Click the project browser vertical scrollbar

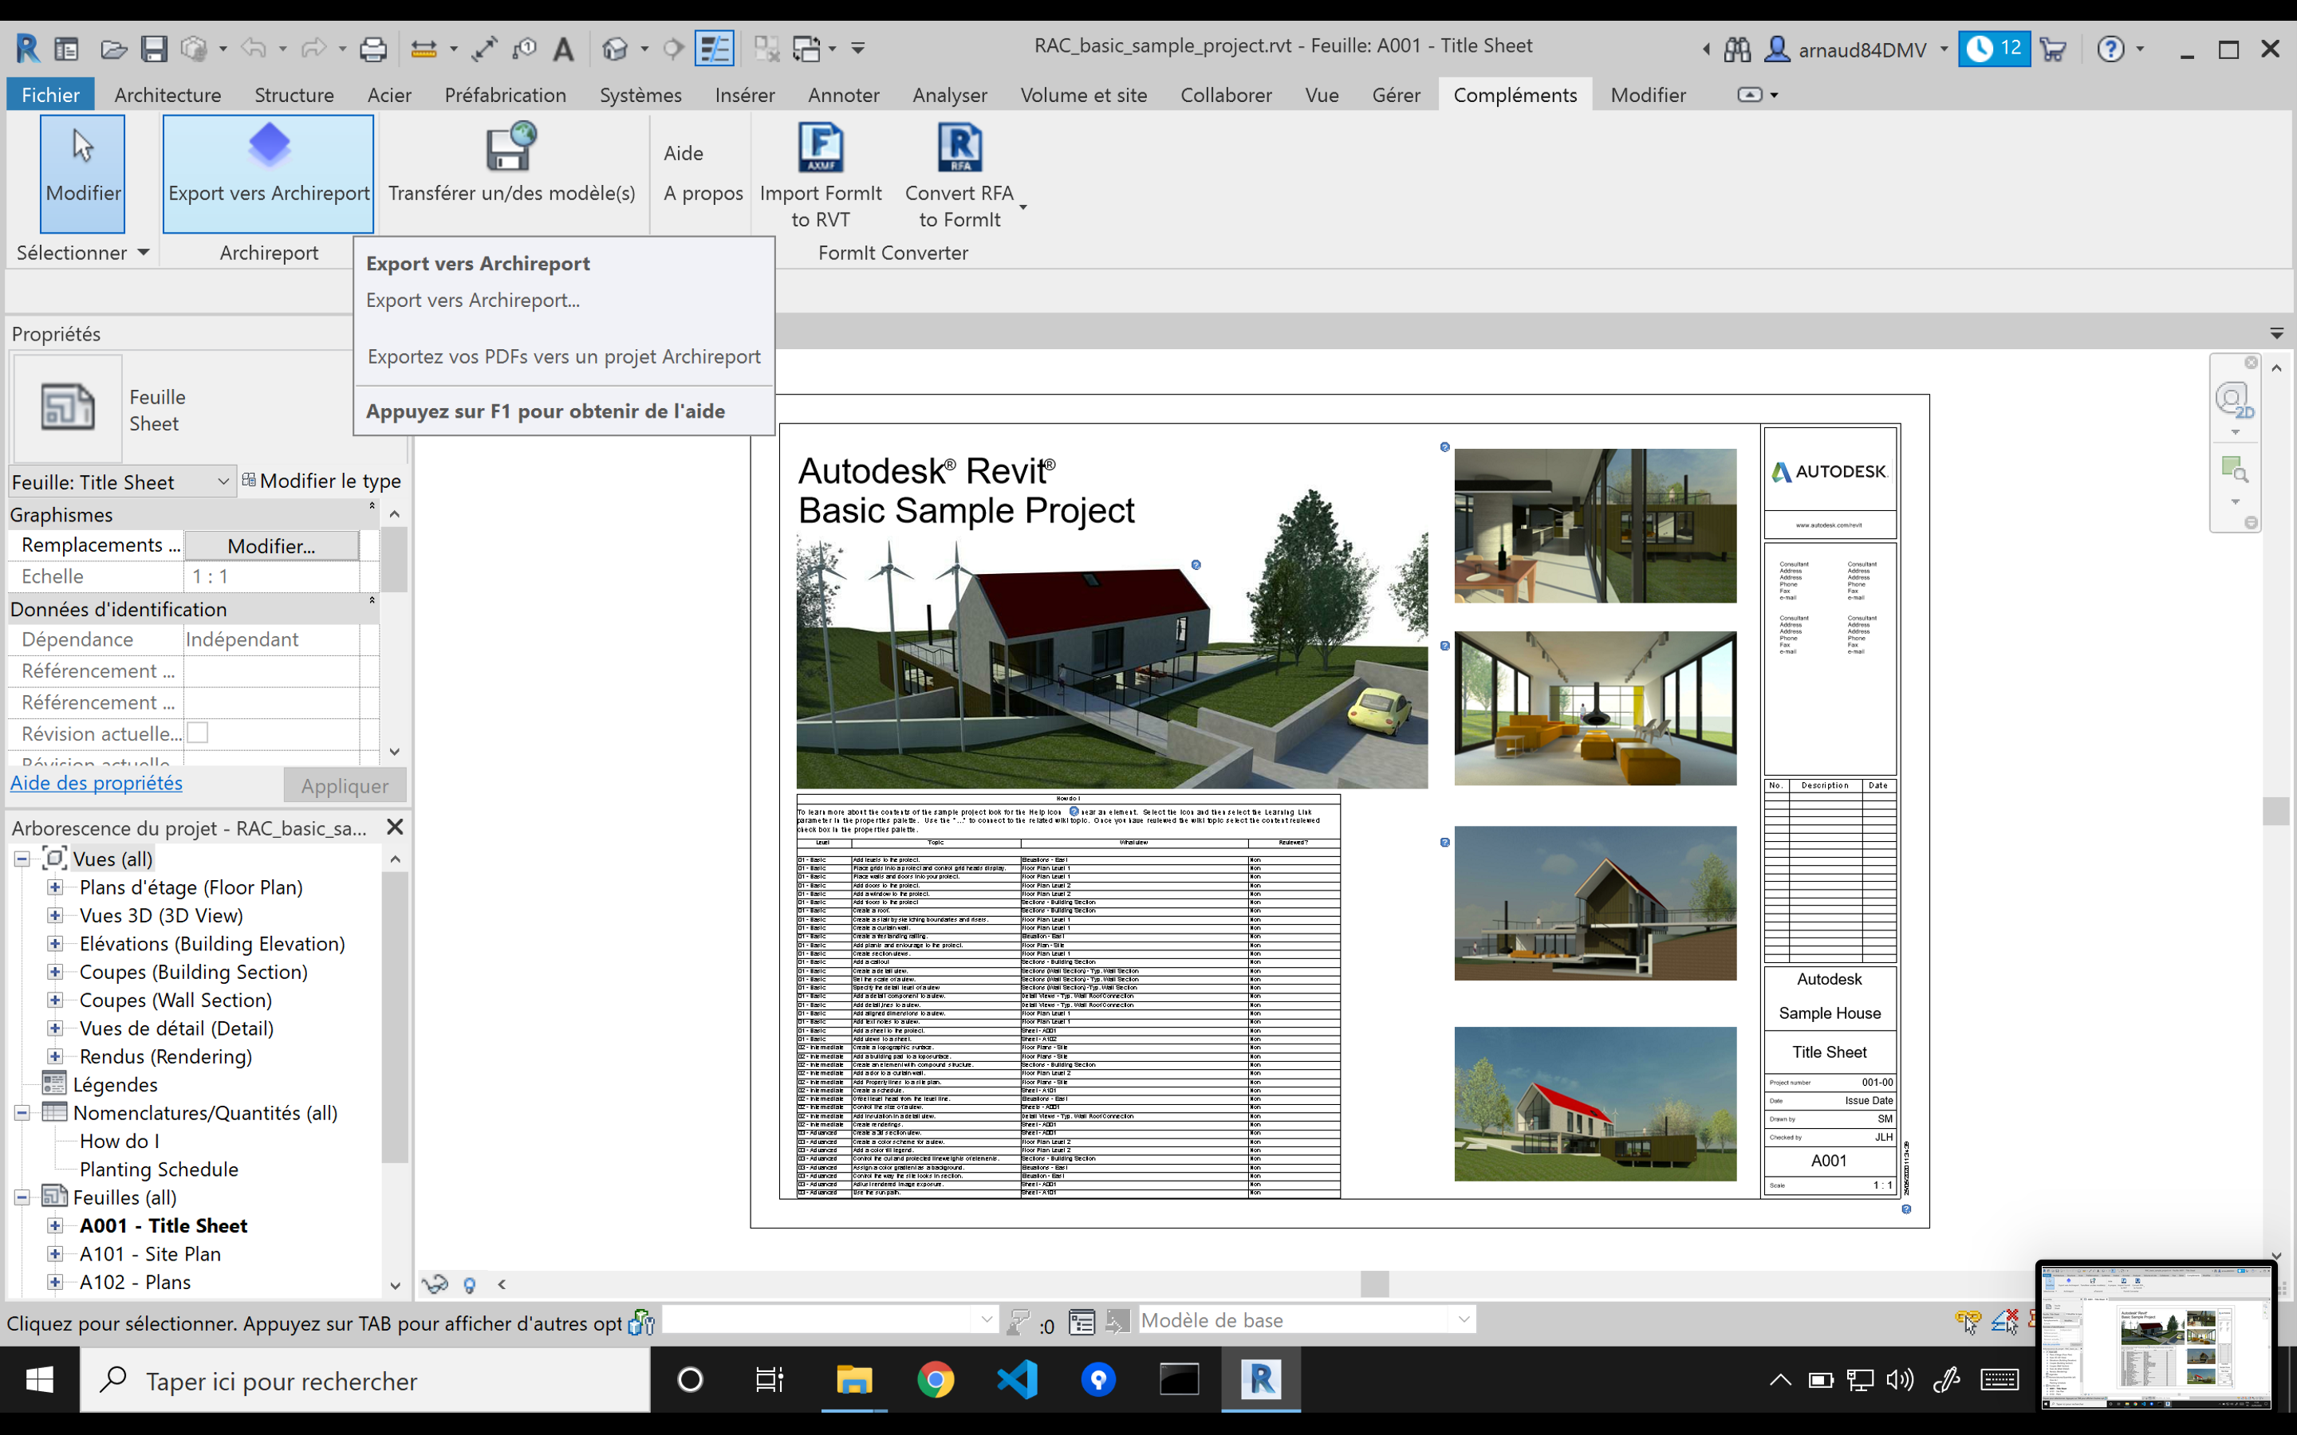point(395,1016)
